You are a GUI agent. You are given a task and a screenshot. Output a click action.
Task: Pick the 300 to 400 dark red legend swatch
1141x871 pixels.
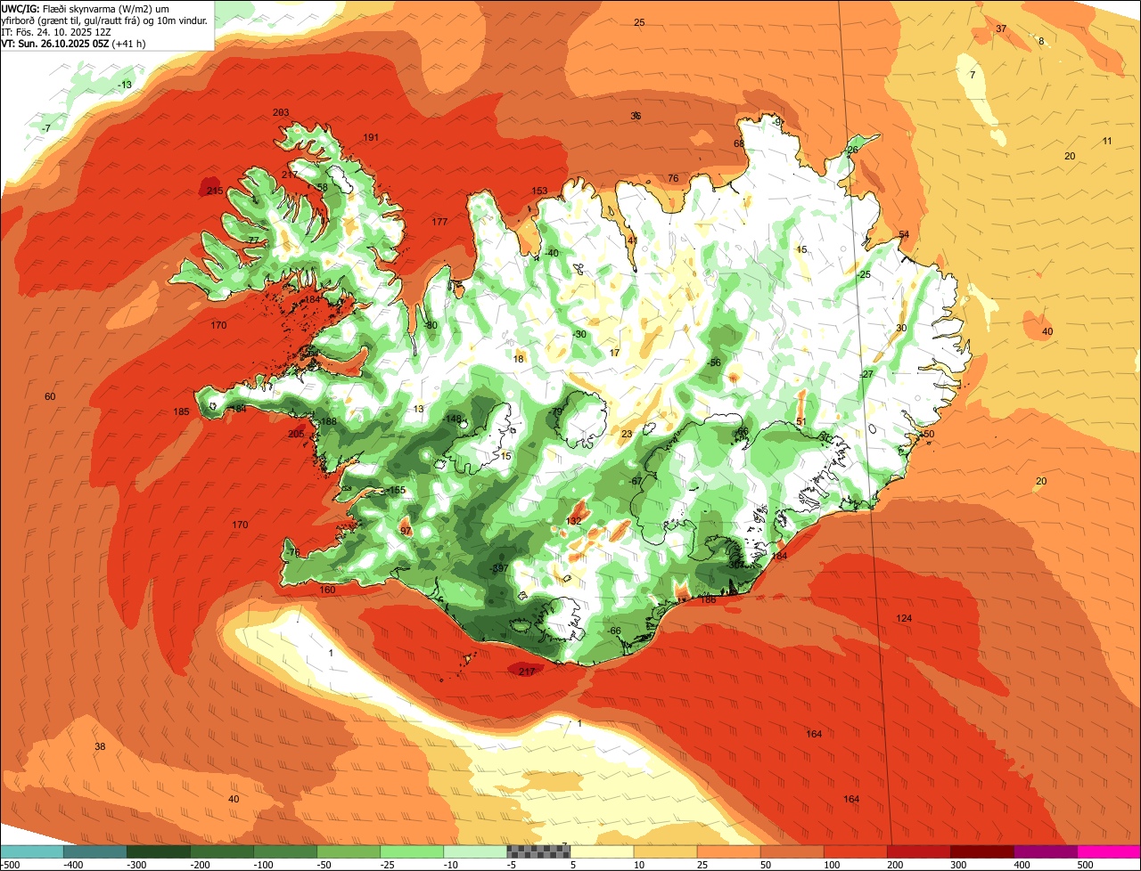point(981,852)
